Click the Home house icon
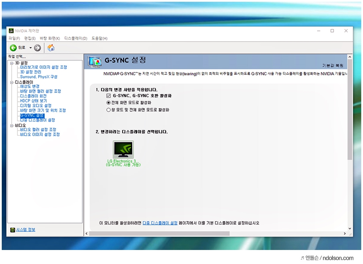 (51, 48)
